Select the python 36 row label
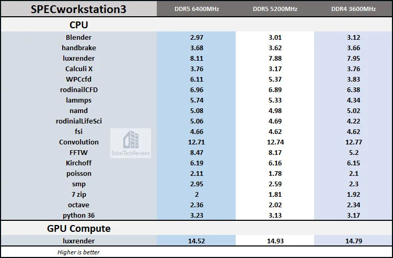The image size is (393, 258). coord(79,215)
